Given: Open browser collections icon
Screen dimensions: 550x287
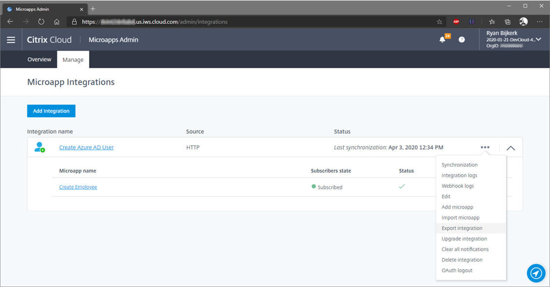Looking at the screenshot, I should pos(507,22).
